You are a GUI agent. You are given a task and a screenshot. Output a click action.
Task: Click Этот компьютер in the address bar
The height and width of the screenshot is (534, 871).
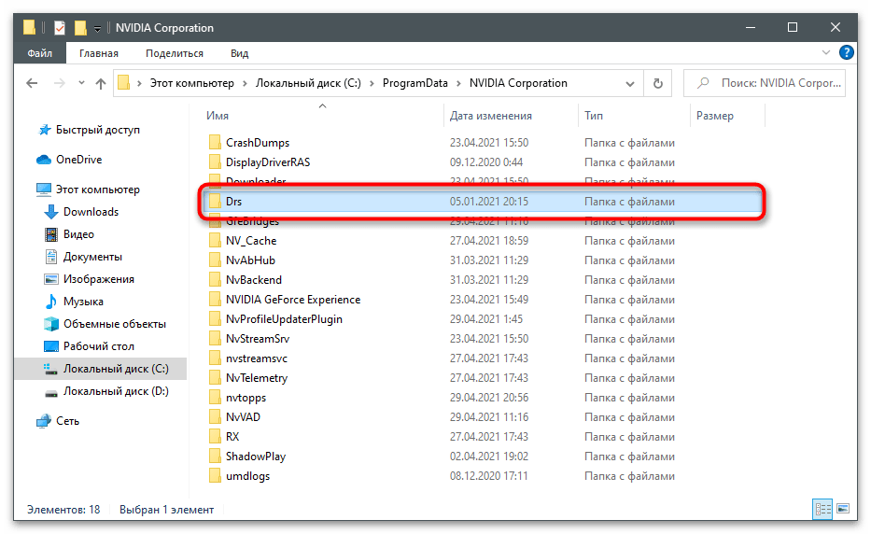[191, 83]
